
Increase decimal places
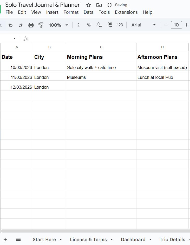click(x=109, y=25)
